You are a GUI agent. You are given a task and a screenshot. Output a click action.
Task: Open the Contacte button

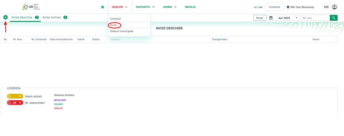click(x=274, y=7)
